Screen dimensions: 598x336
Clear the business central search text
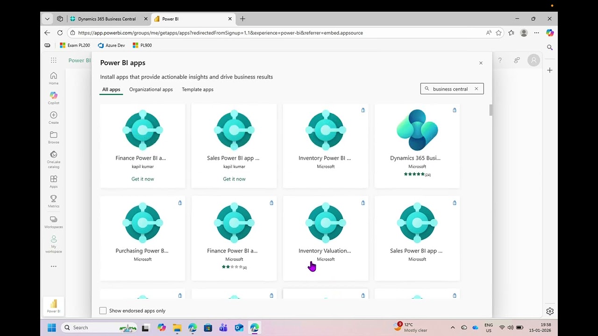477,89
